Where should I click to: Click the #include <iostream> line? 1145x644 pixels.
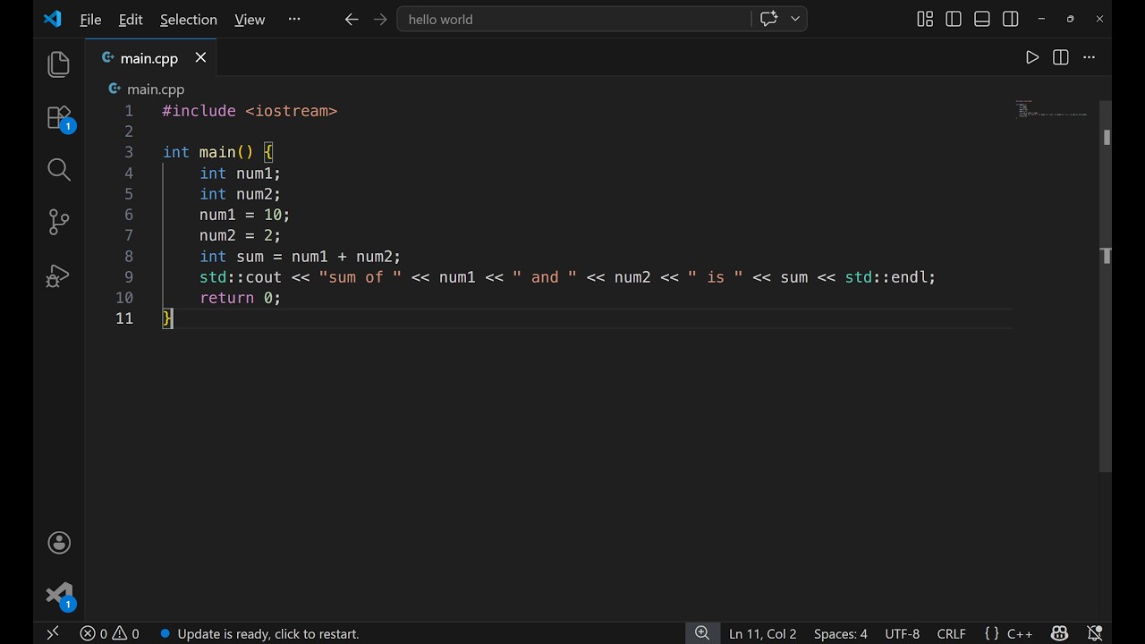pos(250,111)
